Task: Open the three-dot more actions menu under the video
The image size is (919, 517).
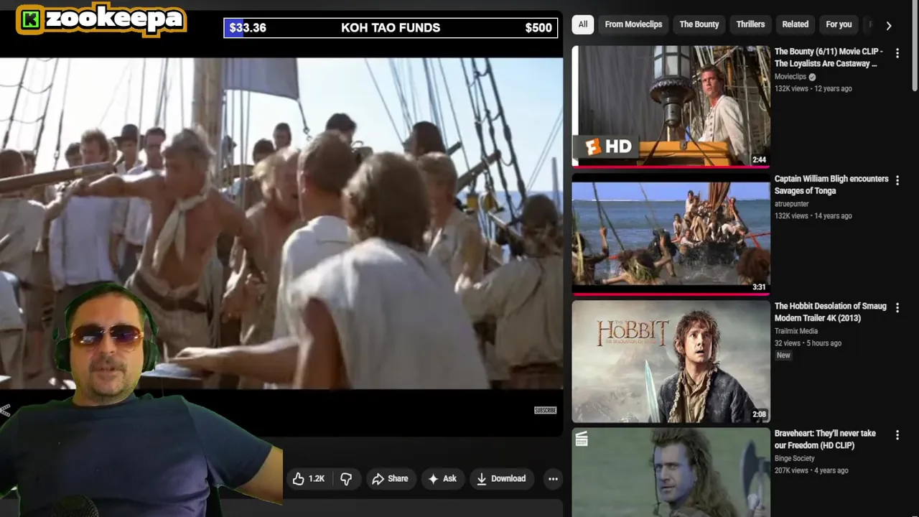Action: coord(553,479)
